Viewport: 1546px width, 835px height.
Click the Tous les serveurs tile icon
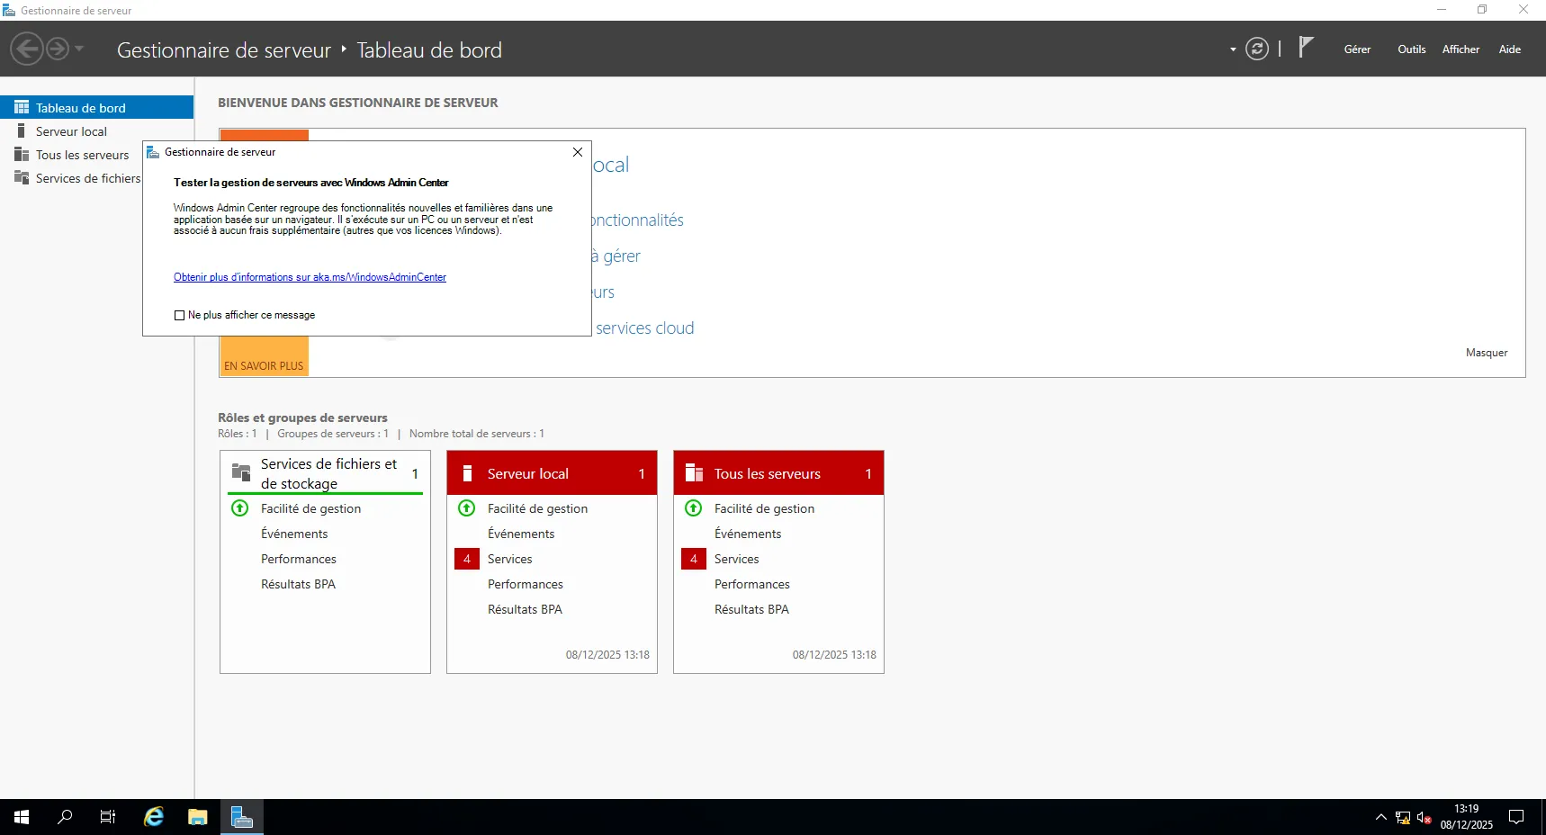pyautogui.click(x=694, y=473)
